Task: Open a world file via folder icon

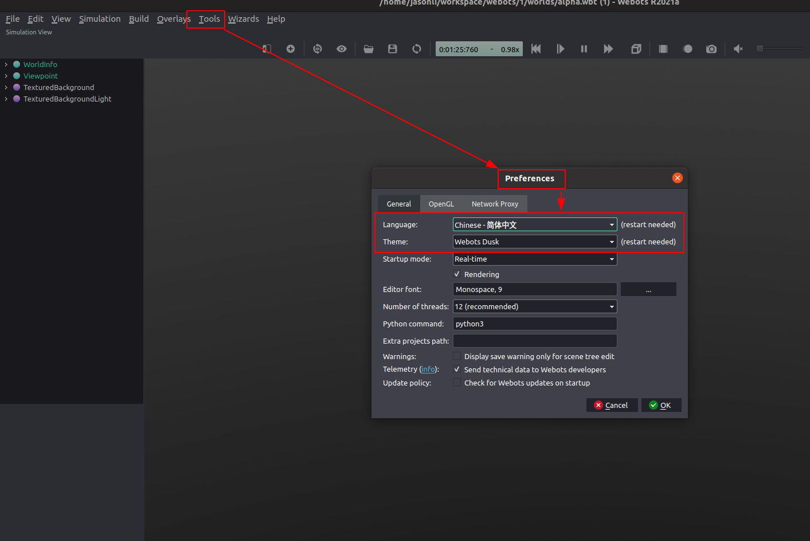Action: (x=369, y=49)
